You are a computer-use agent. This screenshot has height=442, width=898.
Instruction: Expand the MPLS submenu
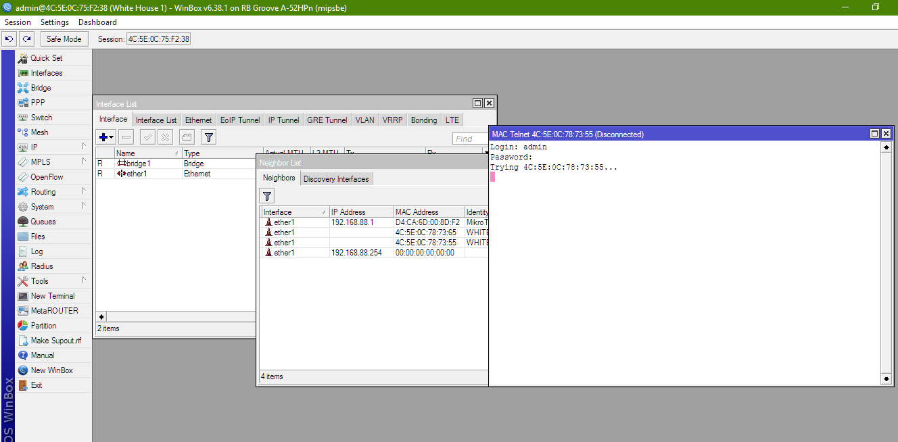click(53, 162)
